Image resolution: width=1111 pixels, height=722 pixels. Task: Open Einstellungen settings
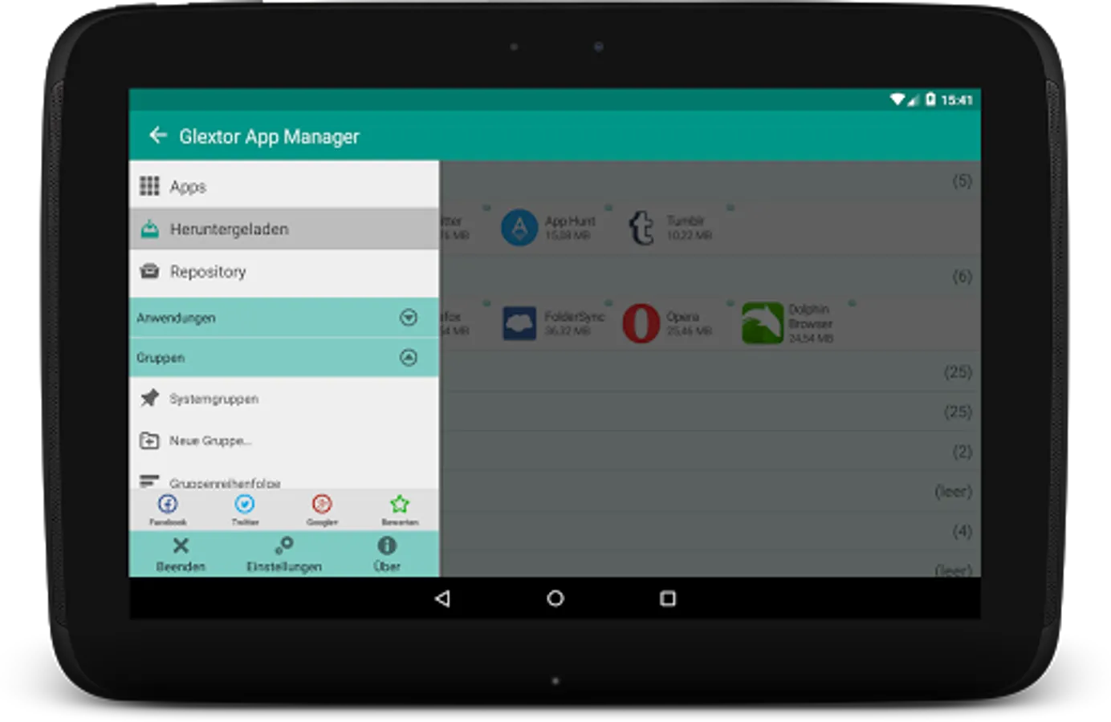[284, 554]
